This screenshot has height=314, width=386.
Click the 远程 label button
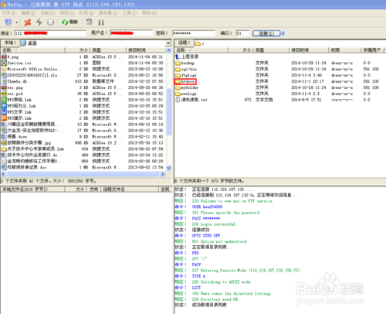tap(184, 43)
